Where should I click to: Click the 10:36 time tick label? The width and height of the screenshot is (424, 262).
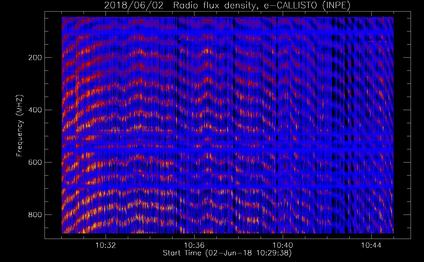tap(194, 245)
